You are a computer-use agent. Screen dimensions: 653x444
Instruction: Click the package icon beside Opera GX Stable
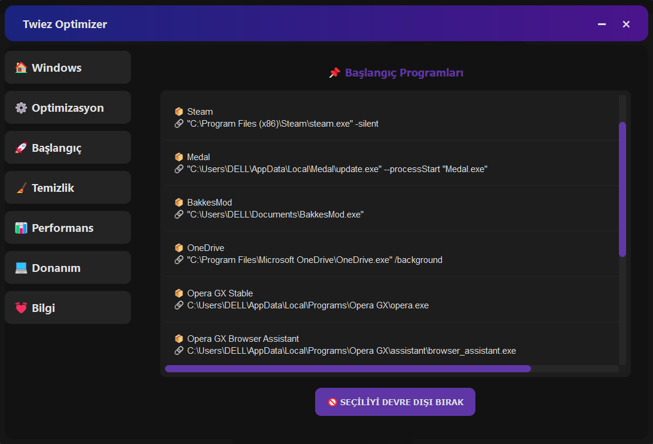tap(179, 293)
